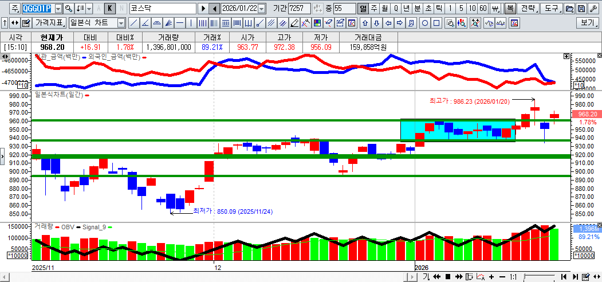
Task: Click the magnifier stock search icon
Action: (x=69, y=9)
